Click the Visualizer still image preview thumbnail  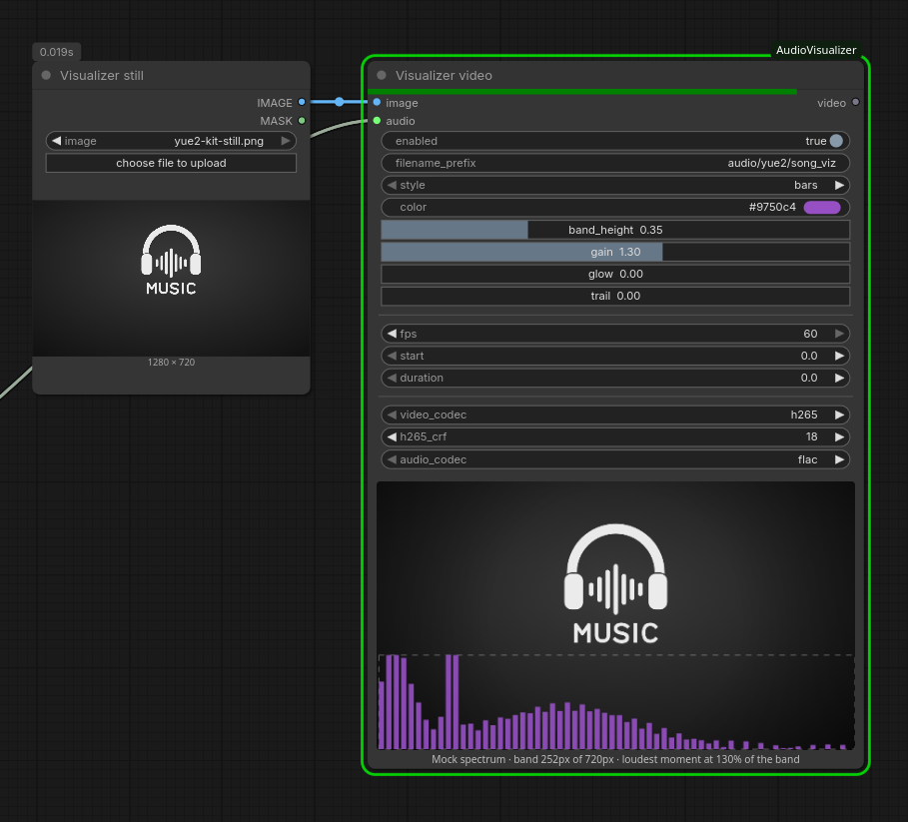[171, 279]
